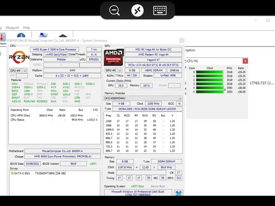Click the MSI RX Vega 64 GPU name field
Viewport: 275px width, 206px height.
coord(153,49)
